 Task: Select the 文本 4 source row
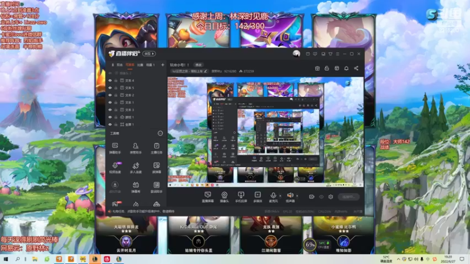click(x=136, y=80)
